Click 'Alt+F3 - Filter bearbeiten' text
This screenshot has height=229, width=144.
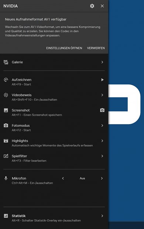[x=29, y=161]
